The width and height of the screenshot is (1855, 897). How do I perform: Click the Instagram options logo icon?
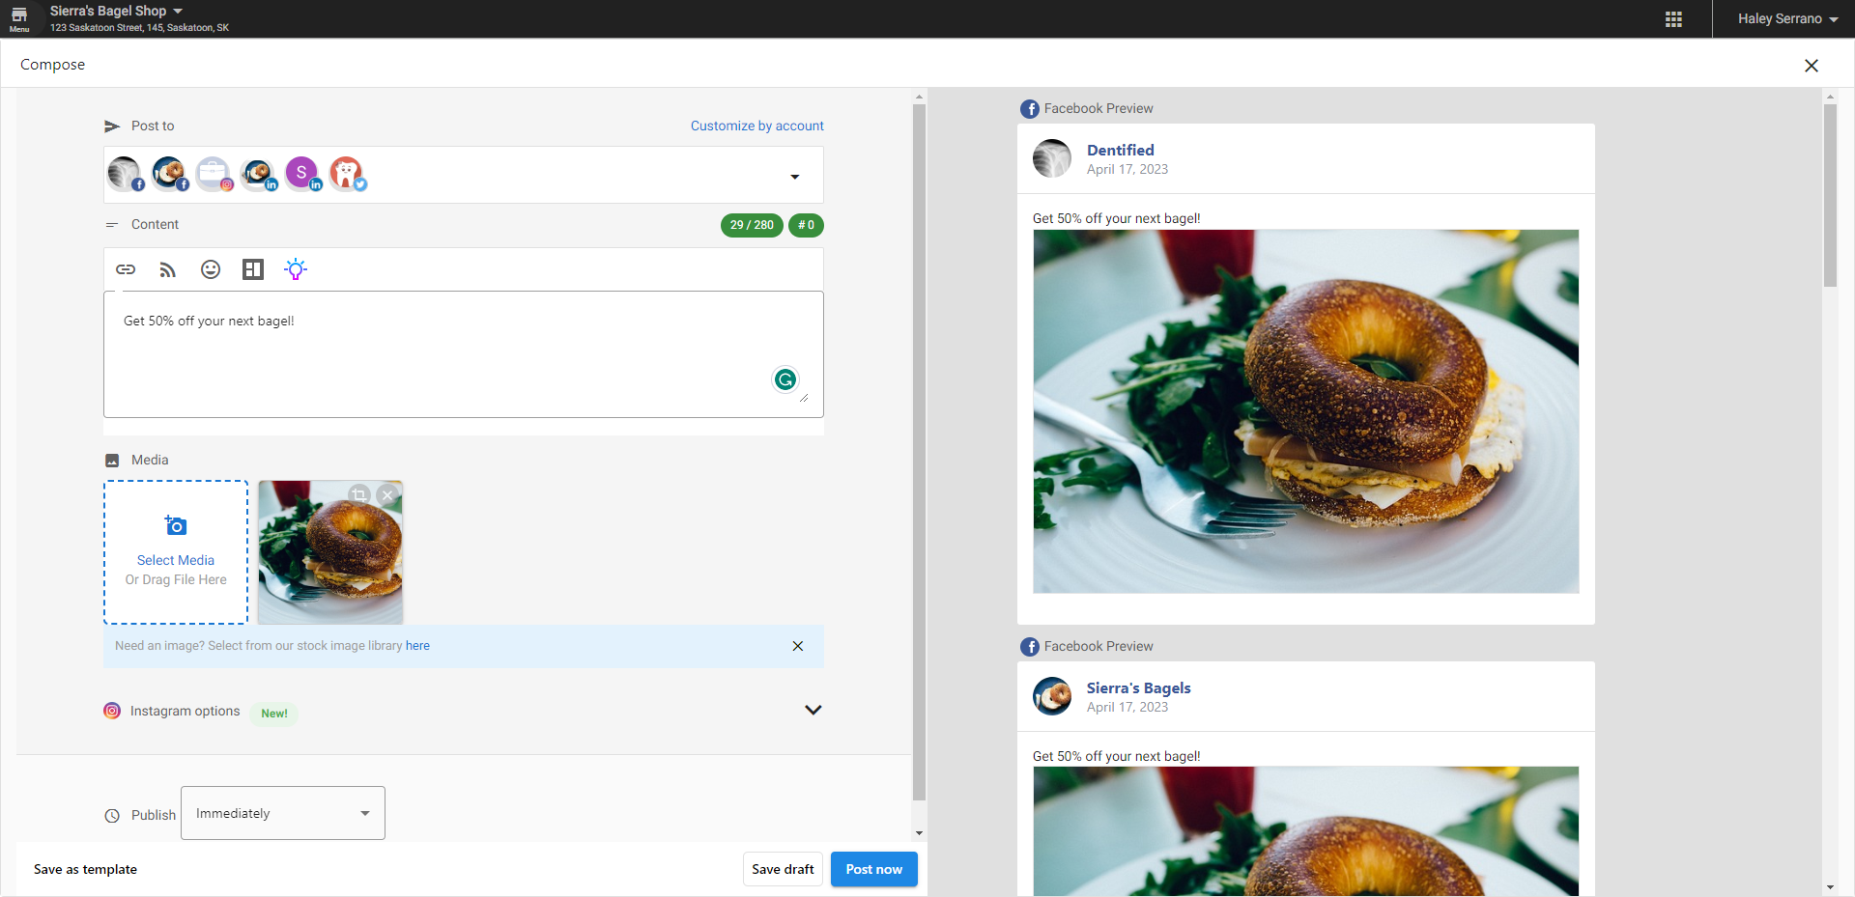112,711
